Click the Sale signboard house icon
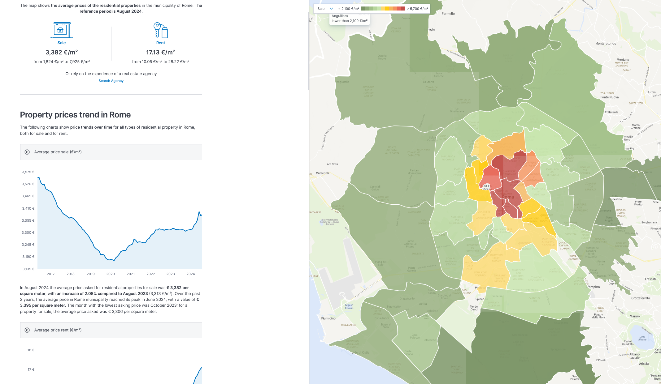The height and width of the screenshot is (384, 661). [62, 30]
